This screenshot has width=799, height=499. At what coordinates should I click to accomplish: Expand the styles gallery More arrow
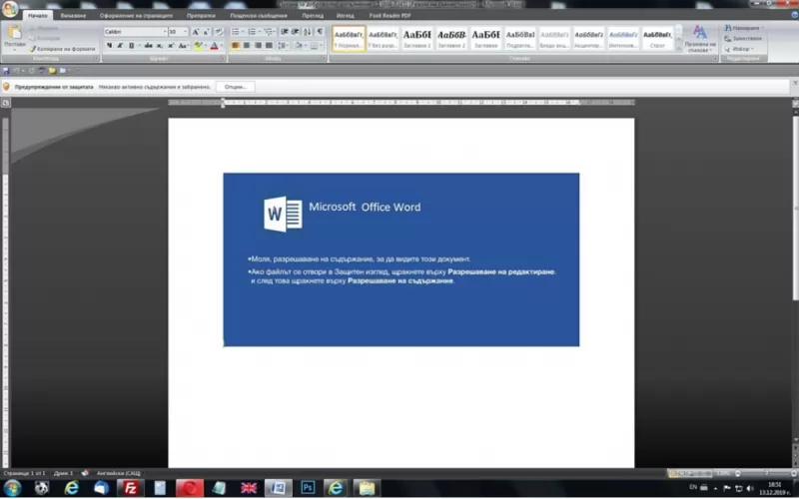coord(678,48)
